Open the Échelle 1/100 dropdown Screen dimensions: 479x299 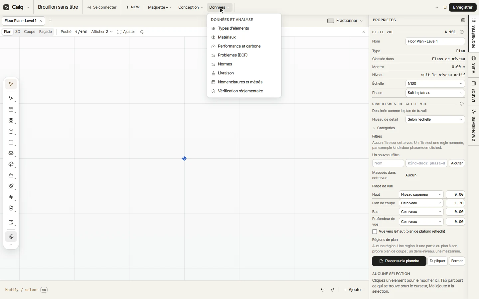435,84
